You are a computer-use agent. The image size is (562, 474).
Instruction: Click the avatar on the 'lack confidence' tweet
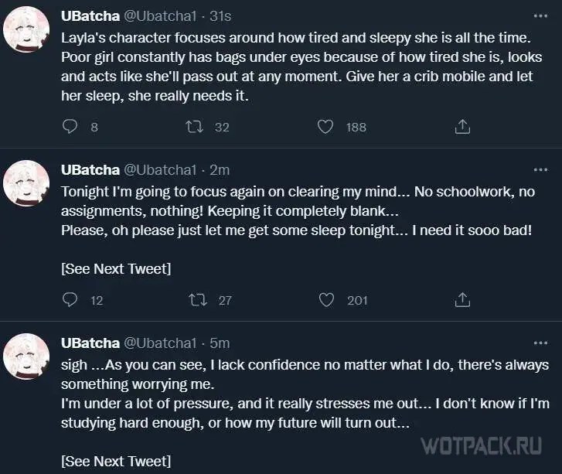coord(26,356)
